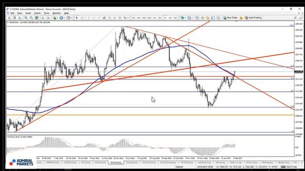The width and height of the screenshot is (305, 171).
Task: Select the Fibonacci retracement tool
Action: pyautogui.click(x=109, y=18)
